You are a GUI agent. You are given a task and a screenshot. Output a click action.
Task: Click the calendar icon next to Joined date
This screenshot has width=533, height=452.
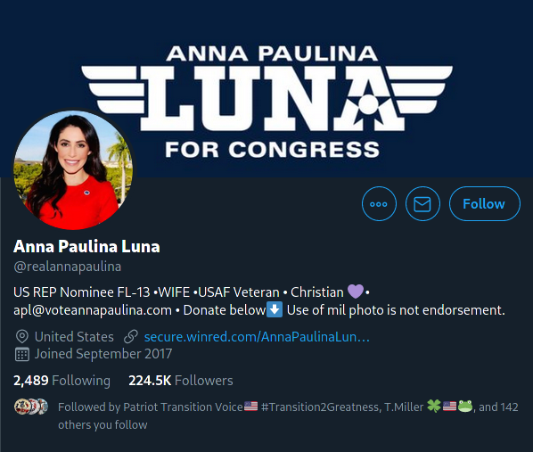pyautogui.click(x=22, y=354)
